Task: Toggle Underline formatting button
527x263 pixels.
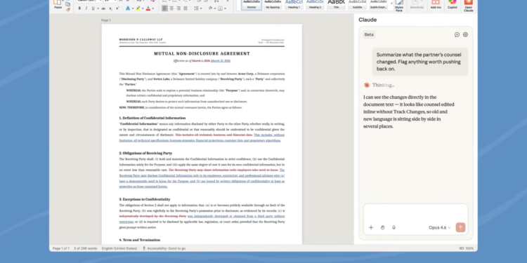Action: coord(93,8)
